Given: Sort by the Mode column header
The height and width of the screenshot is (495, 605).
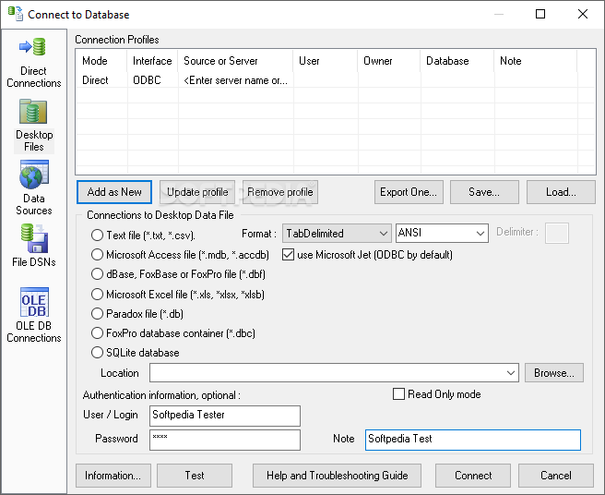Looking at the screenshot, I should pyautogui.click(x=101, y=61).
